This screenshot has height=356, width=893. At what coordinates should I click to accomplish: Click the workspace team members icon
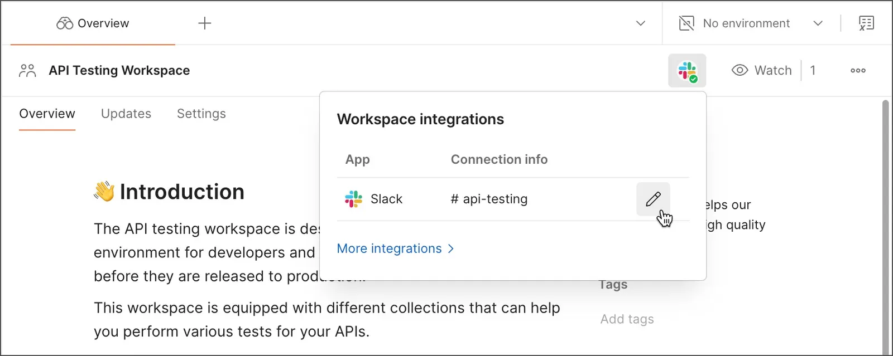coord(27,71)
